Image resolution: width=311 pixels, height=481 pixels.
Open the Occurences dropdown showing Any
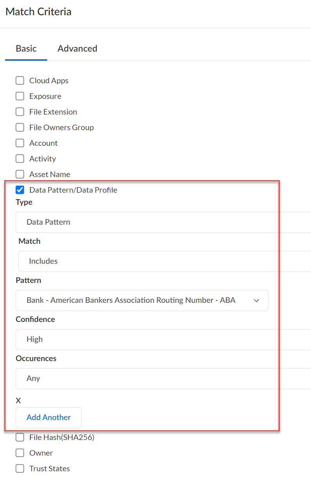tap(163, 379)
